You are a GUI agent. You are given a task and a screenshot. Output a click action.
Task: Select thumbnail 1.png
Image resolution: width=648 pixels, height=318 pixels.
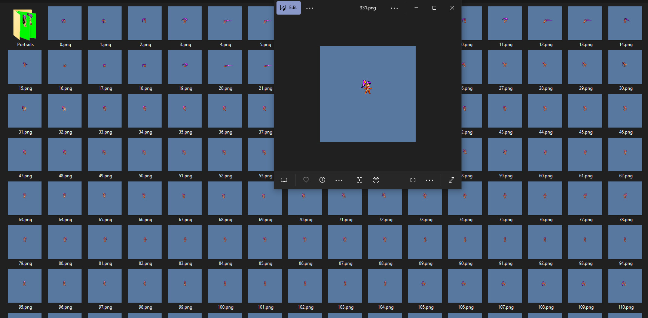[x=105, y=23]
